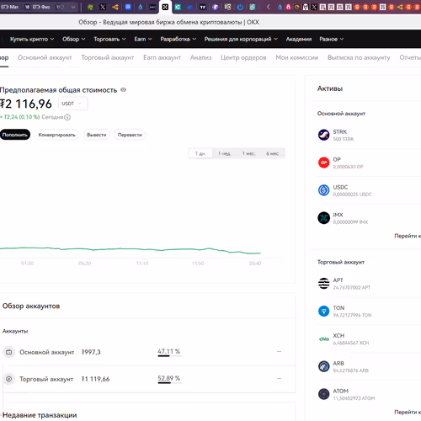Click the red OP token icon
The height and width of the screenshot is (421, 421).
[323, 163]
